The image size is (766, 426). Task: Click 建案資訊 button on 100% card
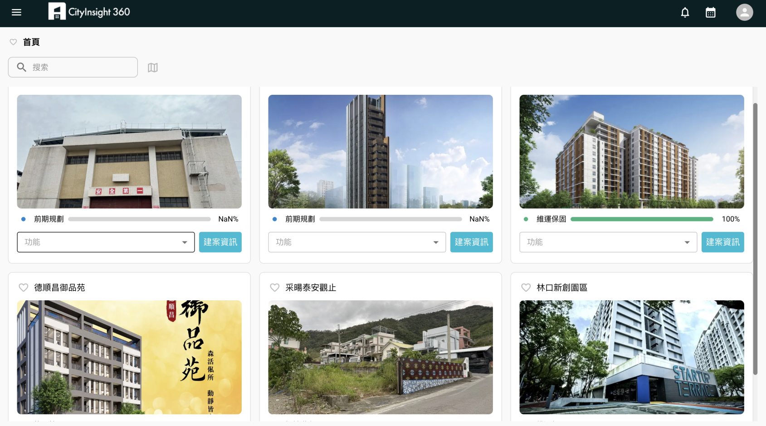(722, 242)
